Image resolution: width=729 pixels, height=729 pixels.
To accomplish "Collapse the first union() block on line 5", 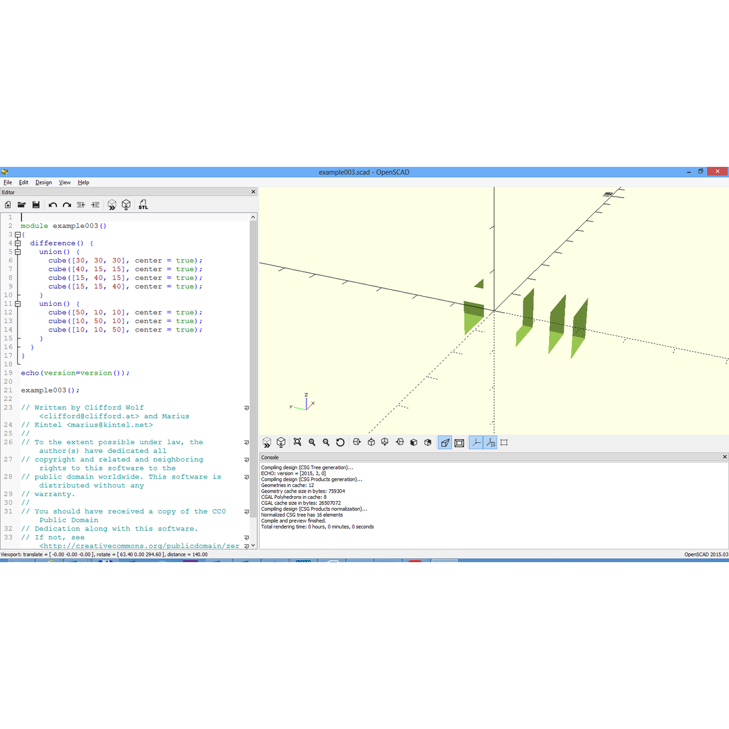I will (x=18, y=252).
